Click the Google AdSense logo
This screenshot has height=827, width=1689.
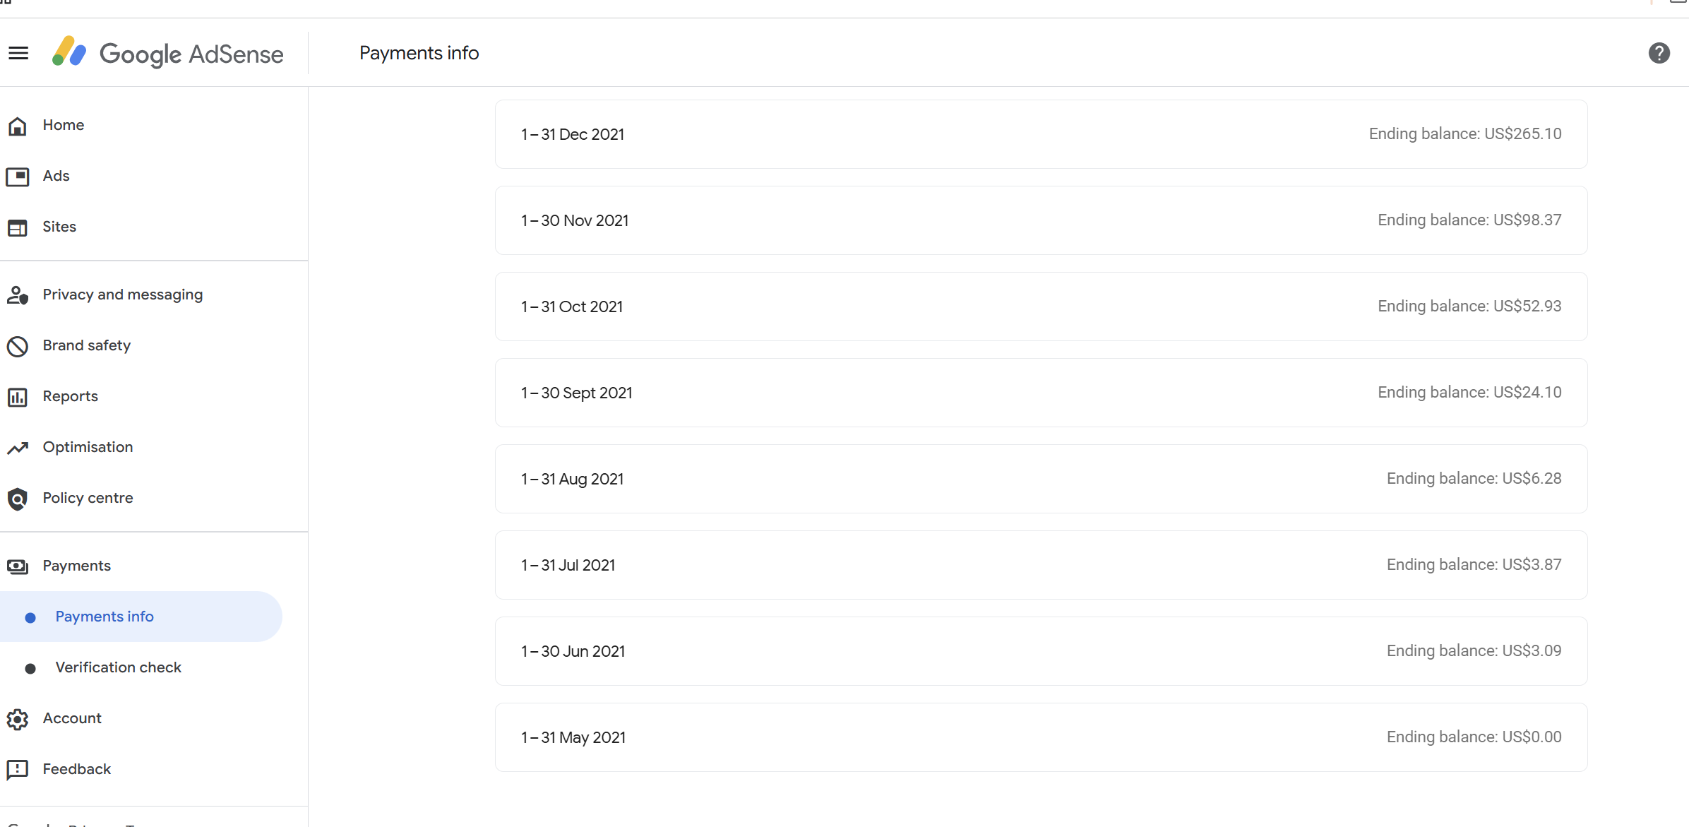[x=168, y=53]
